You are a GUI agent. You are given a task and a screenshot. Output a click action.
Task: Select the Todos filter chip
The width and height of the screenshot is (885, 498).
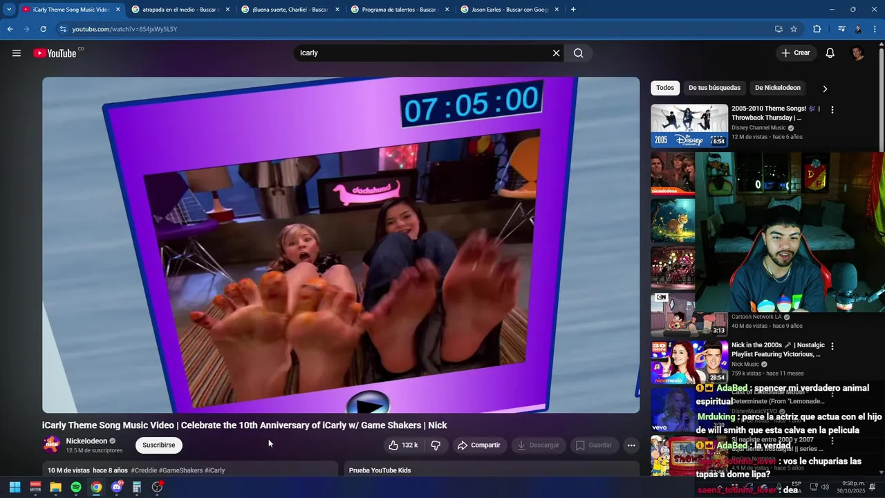(665, 88)
